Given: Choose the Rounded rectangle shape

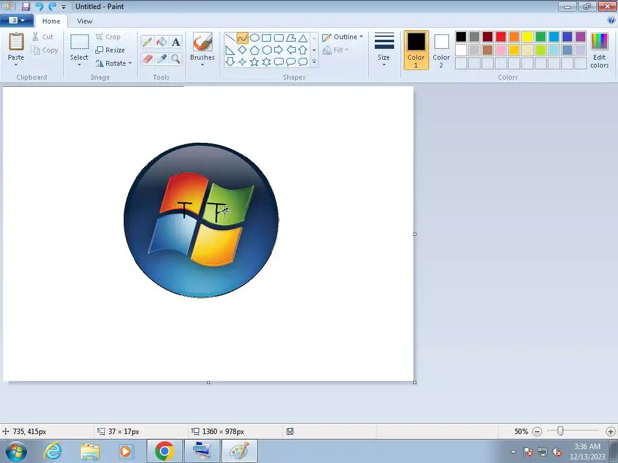Looking at the screenshot, I should click(x=279, y=38).
